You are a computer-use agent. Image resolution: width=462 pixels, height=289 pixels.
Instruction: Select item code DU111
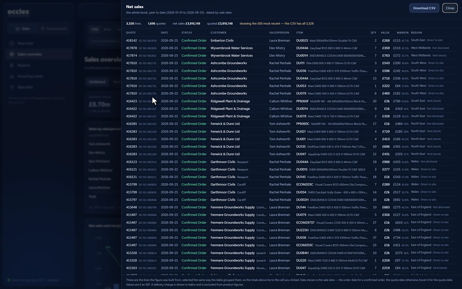(x=300, y=63)
